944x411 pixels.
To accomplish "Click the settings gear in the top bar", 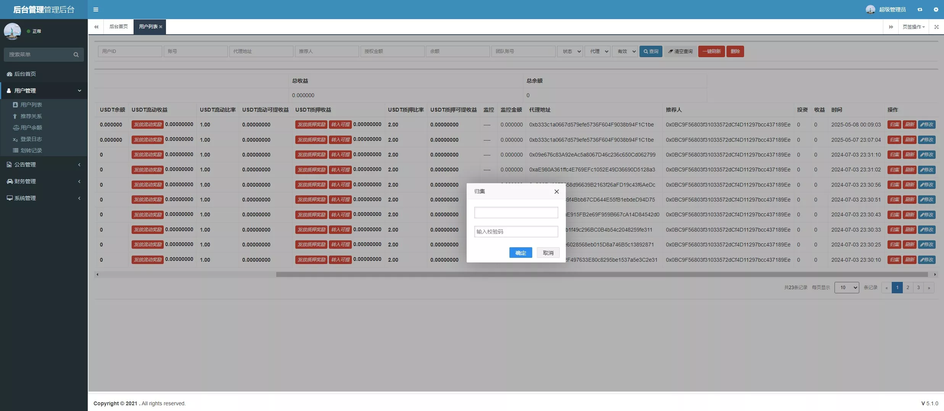I will pos(936,10).
